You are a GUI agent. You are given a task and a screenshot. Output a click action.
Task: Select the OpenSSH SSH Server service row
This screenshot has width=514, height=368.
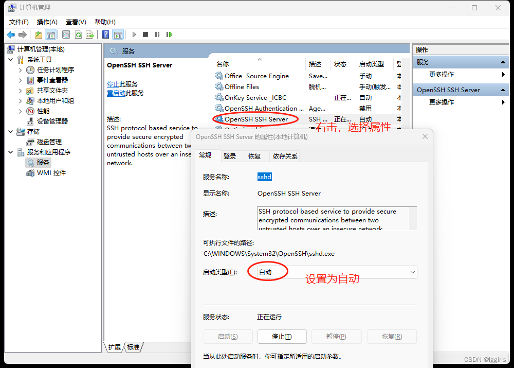(x=308, y=119)
